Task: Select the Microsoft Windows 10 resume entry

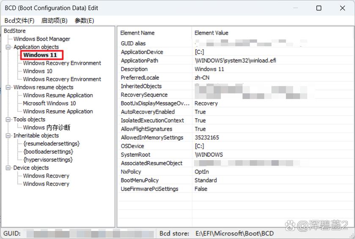Action: pos(50,103)
